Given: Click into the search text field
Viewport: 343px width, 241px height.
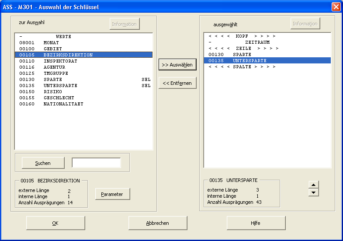Looking at the screenshot, I should click(96, 163).
